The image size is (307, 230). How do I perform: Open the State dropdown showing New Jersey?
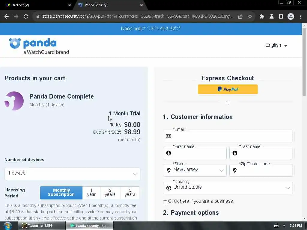(195, 170)
